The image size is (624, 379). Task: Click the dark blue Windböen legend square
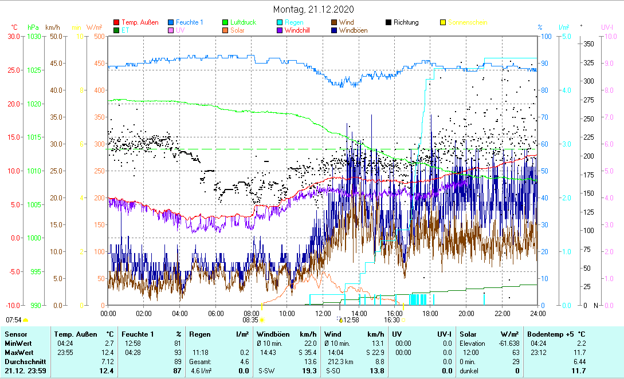pyautogui.click(x=335, y=30)
